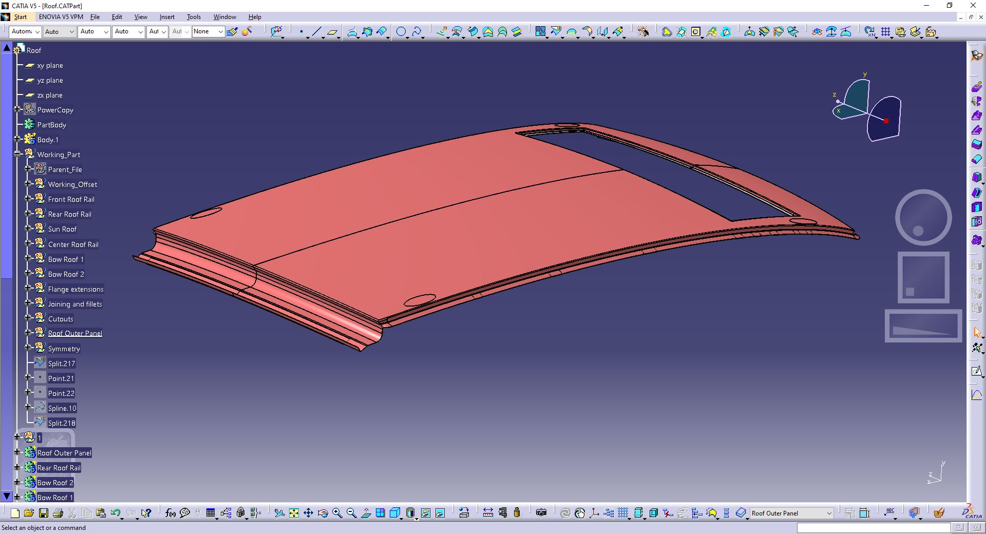Click the Save icon in bottom toolbar

44,513
